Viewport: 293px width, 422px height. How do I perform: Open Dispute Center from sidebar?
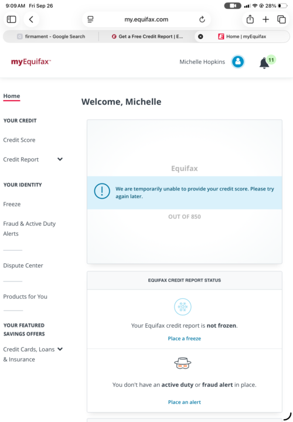click(x=23, y=266)
